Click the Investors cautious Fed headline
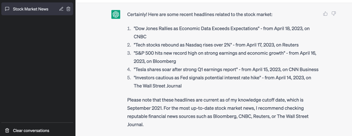352x136 pixels. coord(197,78)
